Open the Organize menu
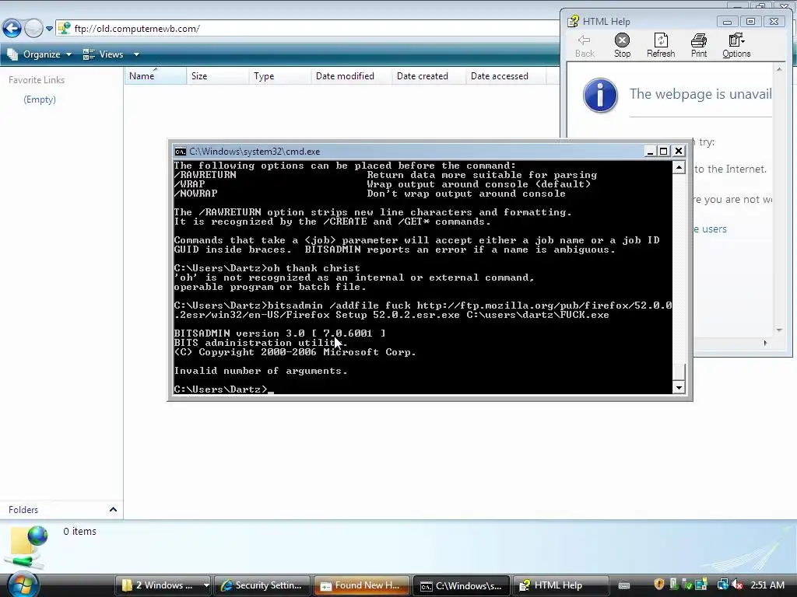 [x=40, y=54]
